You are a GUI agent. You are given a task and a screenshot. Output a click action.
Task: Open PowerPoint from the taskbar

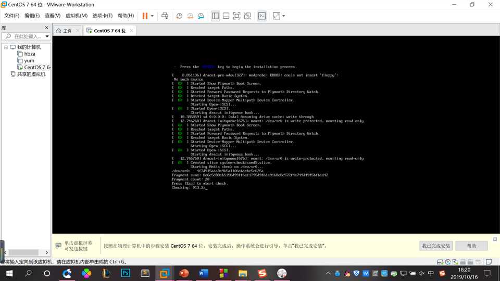coord(184,273)
